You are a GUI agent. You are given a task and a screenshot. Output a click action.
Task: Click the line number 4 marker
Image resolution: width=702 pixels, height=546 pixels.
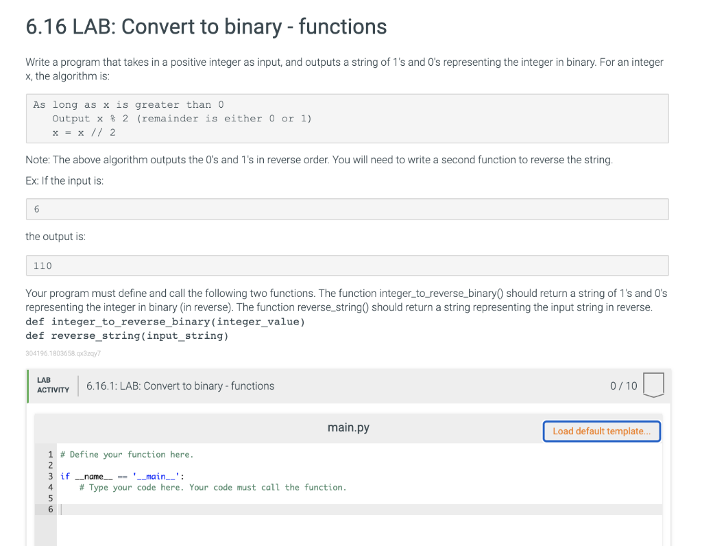point(50,487)
